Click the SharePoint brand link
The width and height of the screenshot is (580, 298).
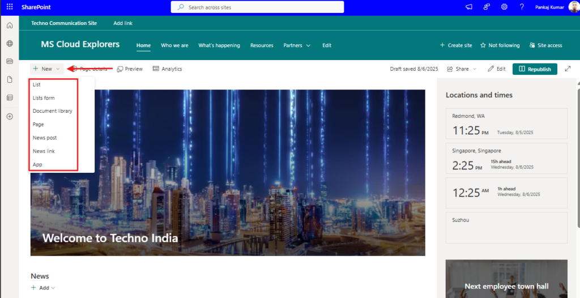tap(36, 7)
